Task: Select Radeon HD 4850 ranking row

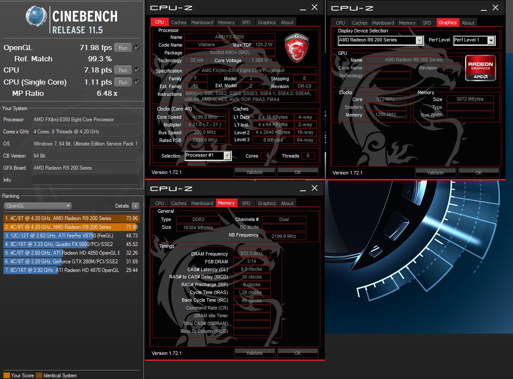Action: pos(72,253)
